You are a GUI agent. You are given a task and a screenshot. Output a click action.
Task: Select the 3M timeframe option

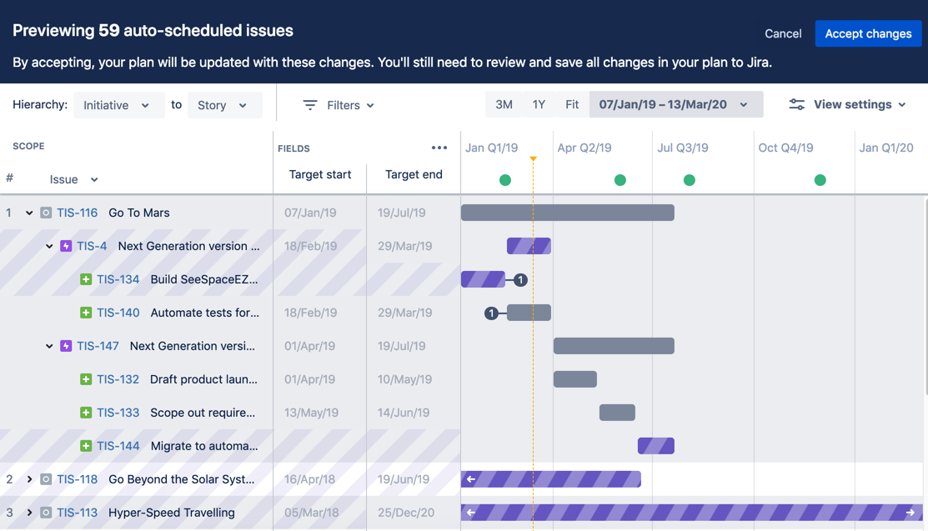click(504, 104)
